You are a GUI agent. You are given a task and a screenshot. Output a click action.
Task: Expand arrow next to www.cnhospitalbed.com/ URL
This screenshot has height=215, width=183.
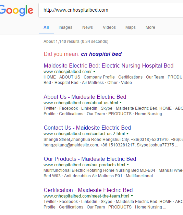(94, 72)
